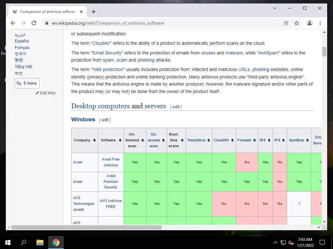Viewport: 333px width, 249px height.
Task: Open Chrome's three-dot menu
Action: coord(320,23)
